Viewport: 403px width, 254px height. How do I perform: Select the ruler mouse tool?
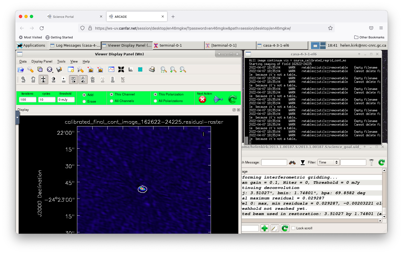point(113,80)
